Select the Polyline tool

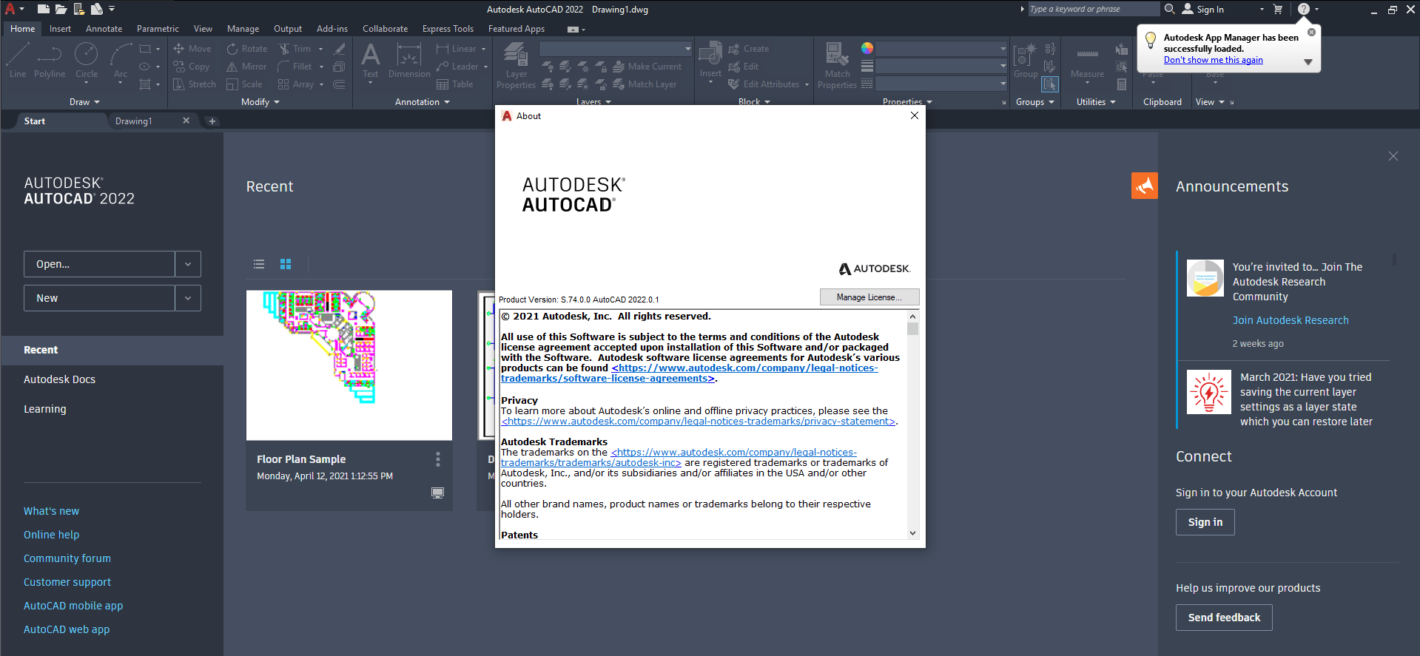[50, 60]
